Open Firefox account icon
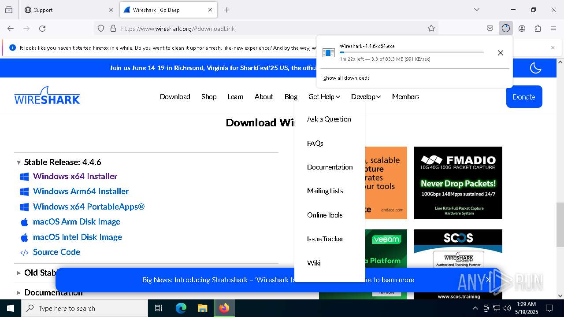Screen dimensions: 564x317 tap(522, 28)
